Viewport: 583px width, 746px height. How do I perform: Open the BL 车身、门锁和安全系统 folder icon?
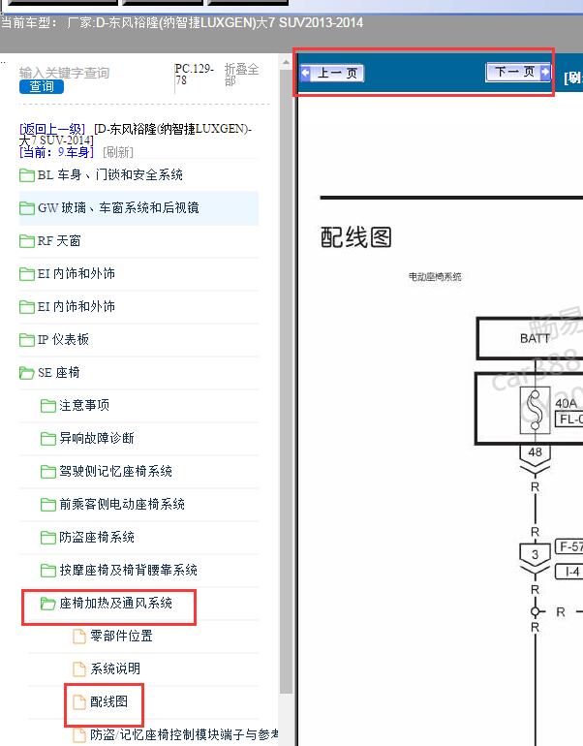[x=27, y=175]
